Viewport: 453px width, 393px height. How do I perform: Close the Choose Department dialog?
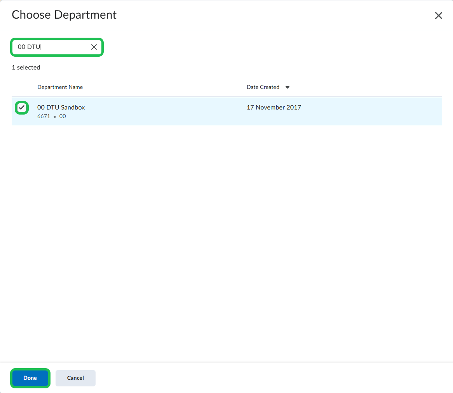[x=438, y=16]
